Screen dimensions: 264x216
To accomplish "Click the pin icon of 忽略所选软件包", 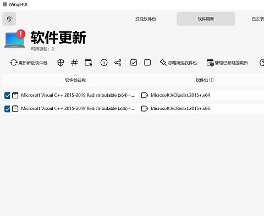I will (163, 63).
